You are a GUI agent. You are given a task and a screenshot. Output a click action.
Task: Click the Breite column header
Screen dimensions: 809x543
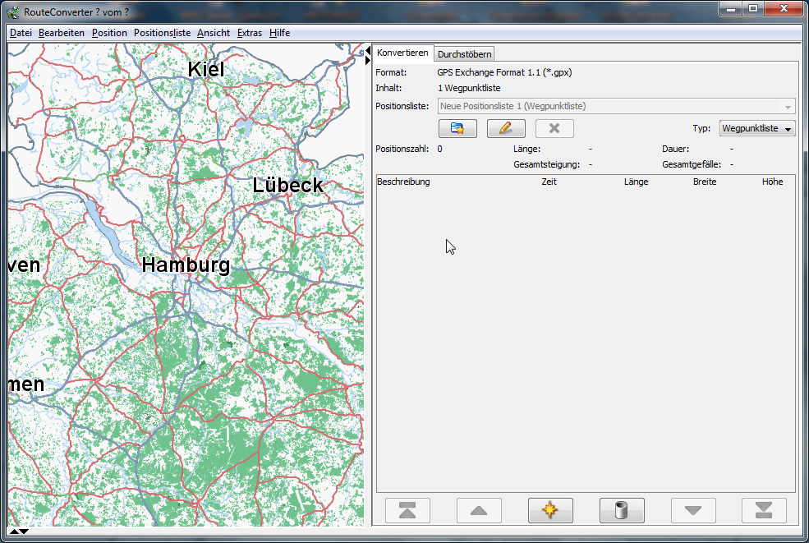click(x=704, y=182)
